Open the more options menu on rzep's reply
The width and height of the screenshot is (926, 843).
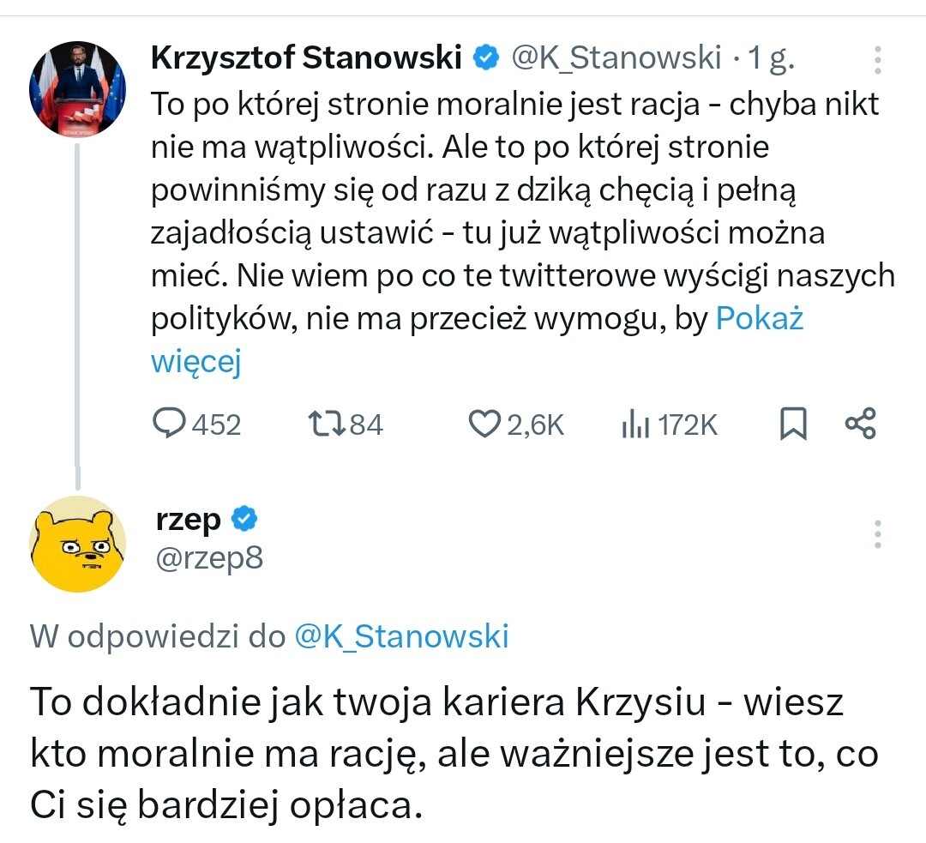[x=877, y=534]
